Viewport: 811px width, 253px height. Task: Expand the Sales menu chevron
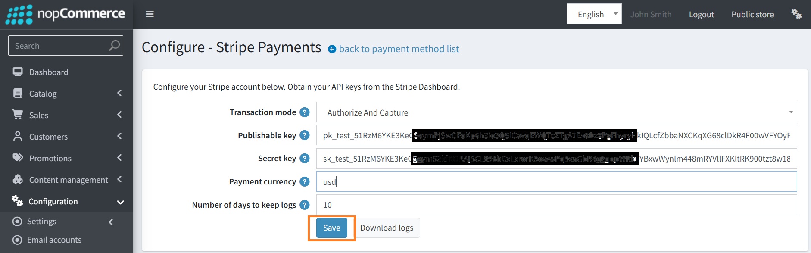[119, 115]
